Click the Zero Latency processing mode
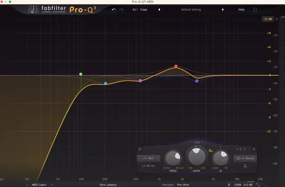285x187 pixels. tap(108, 185)
